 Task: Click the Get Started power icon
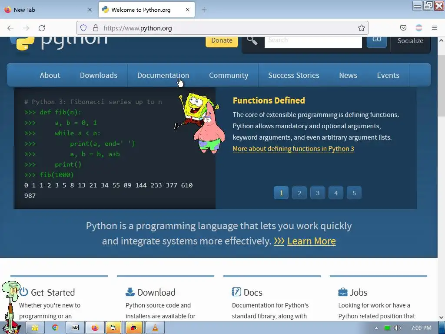(24, 292)
